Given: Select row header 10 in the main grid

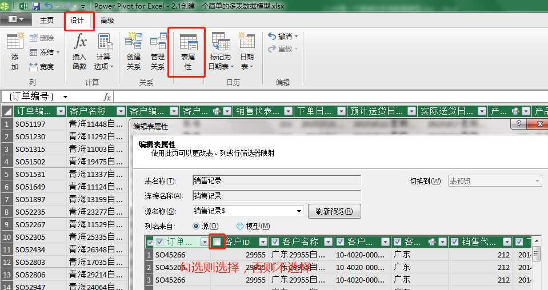Looking at the screenshot, I should click(x=7, y=237).
